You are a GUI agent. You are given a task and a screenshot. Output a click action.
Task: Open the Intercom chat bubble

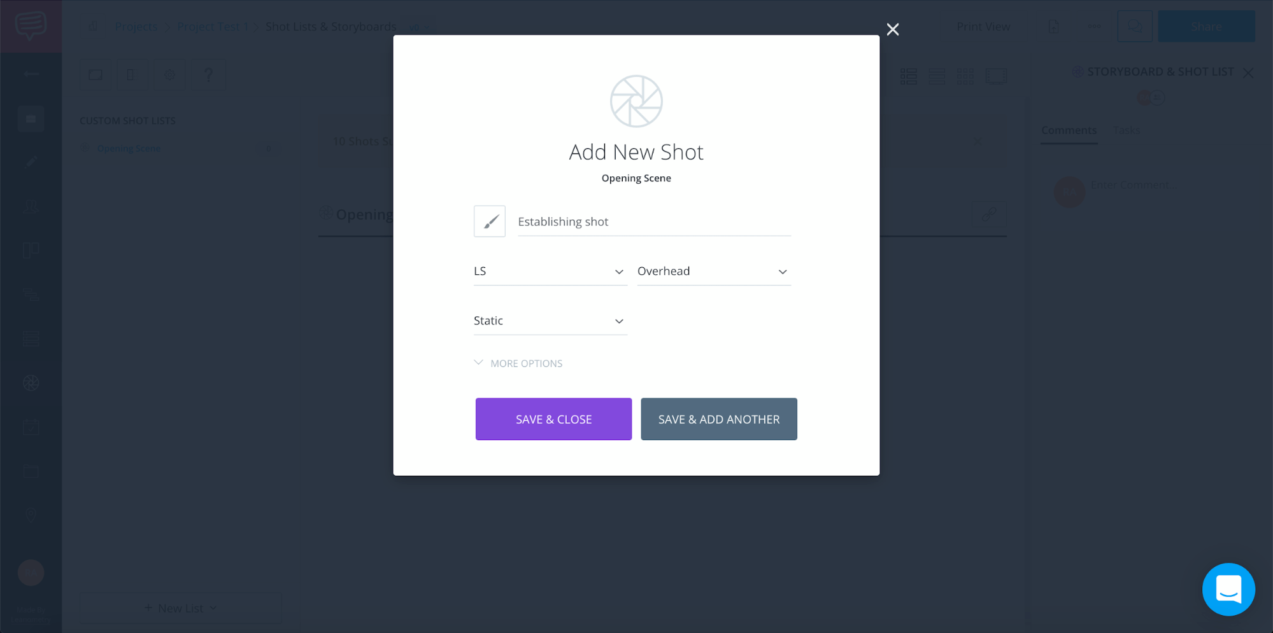tap(1228, 589)
